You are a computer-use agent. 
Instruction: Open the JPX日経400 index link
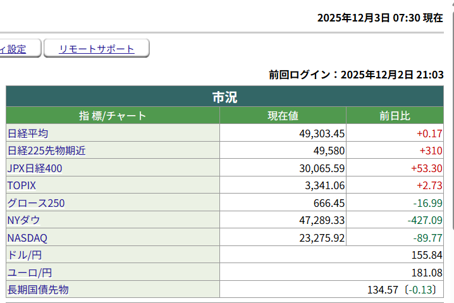click(x=35, y=168)
